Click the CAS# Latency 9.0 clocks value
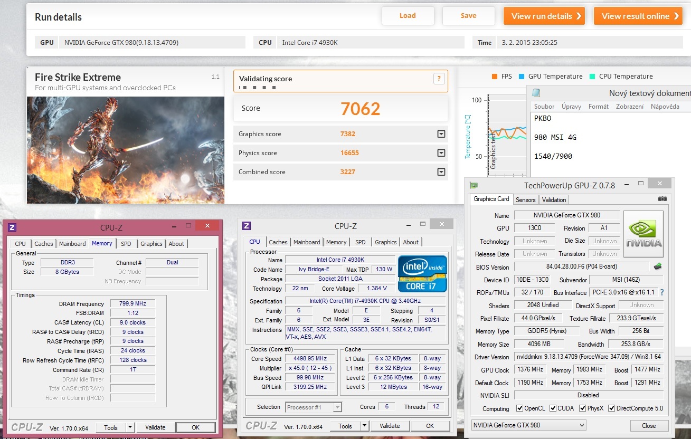This screenshot has height=439, width=691. pos(132,322)
